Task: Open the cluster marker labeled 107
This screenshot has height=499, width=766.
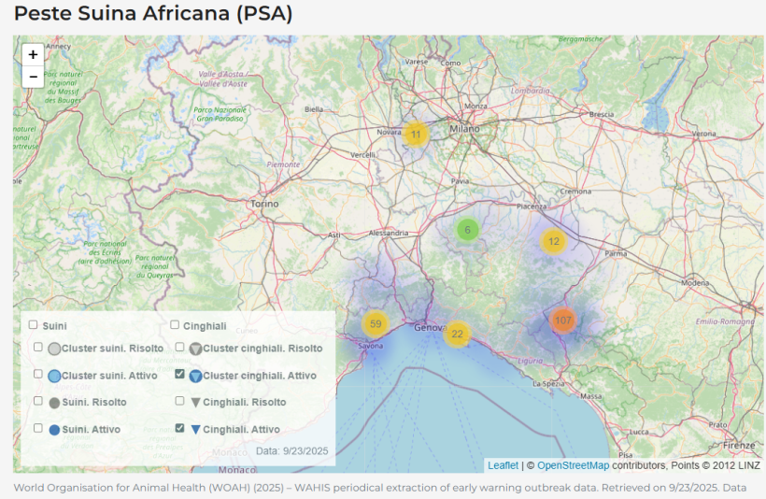Action: (562, 320)
